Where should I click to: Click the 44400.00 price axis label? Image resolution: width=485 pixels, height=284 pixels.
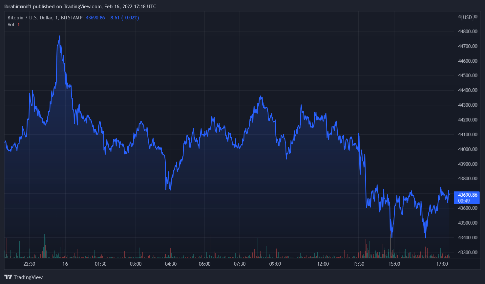click(467, 90)
